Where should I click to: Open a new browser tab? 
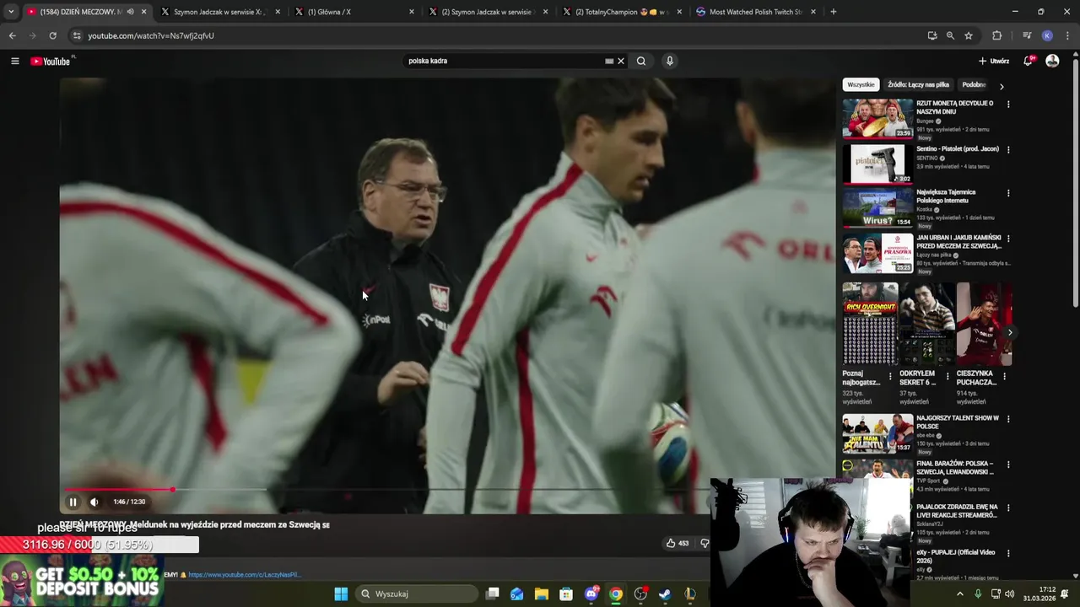point(834,12)
